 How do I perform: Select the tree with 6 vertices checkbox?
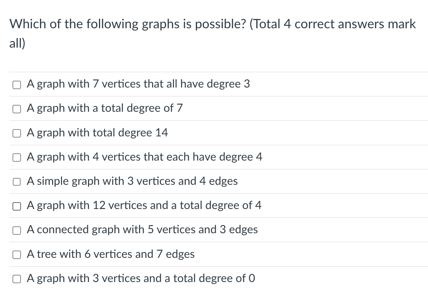(x=17, y=254)
